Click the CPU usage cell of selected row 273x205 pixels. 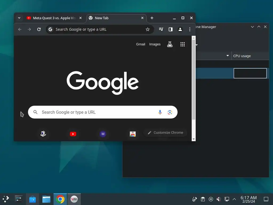(250, 73)
